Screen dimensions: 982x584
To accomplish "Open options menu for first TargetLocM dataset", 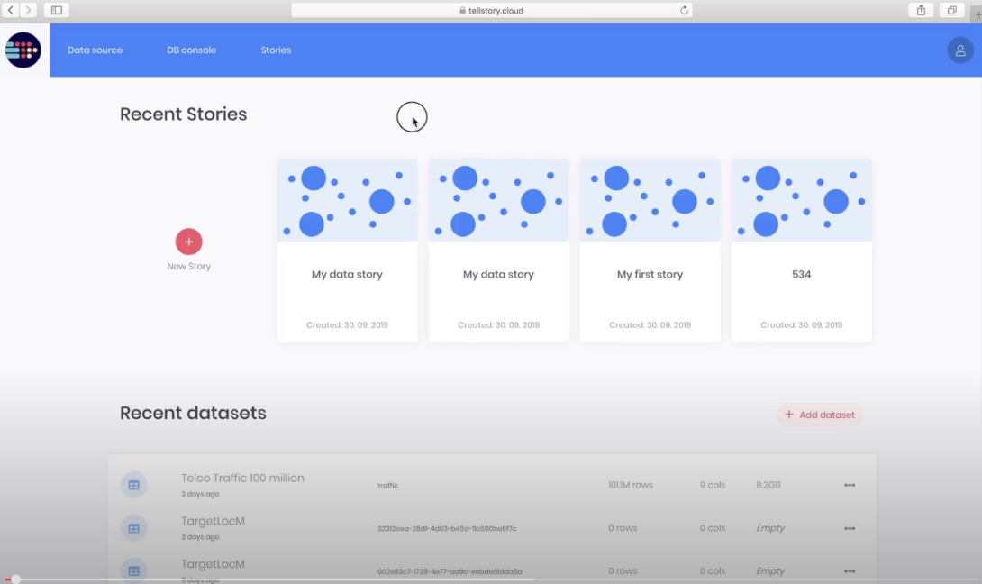I will point(849,527).
